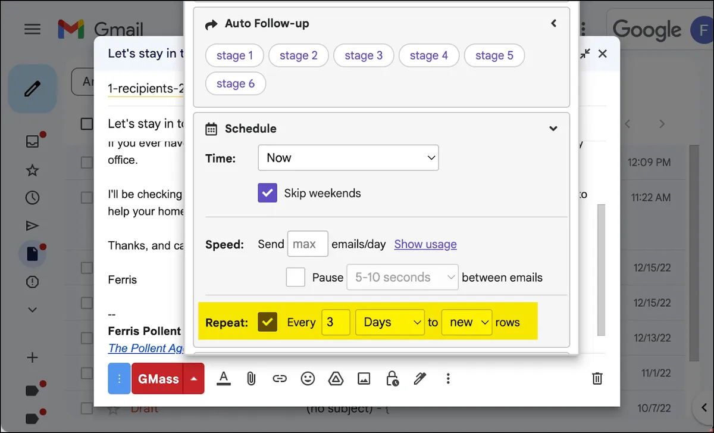Open Drafts icon in sidebar
Image resolution: width=714 pixels, height=433 pixels.
(32, 254)
